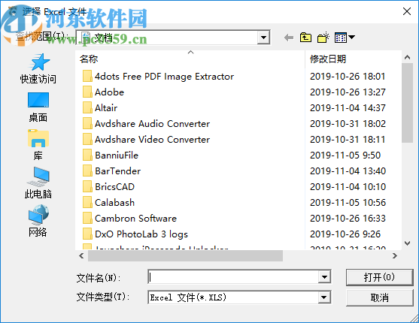
Task: Select the Cambron Software folder name
Action: 135,219
